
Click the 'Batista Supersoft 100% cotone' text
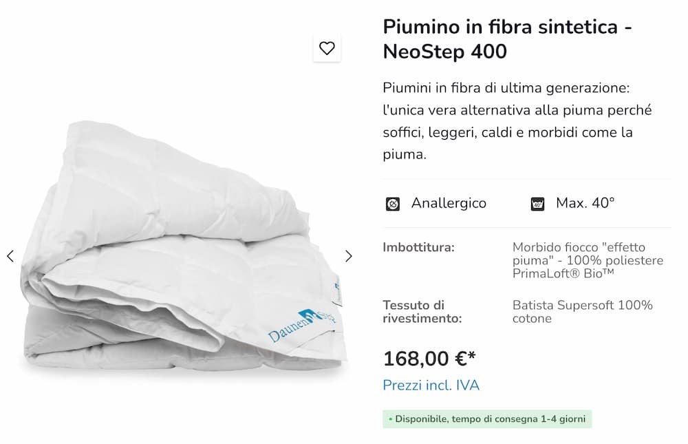pos(583,312)
